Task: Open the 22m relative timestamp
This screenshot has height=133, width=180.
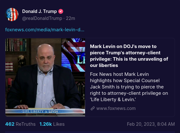Action: 70,18
